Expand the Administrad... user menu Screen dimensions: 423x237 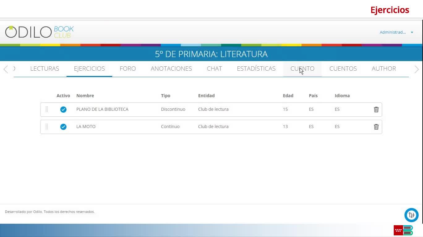pos(396,32)
